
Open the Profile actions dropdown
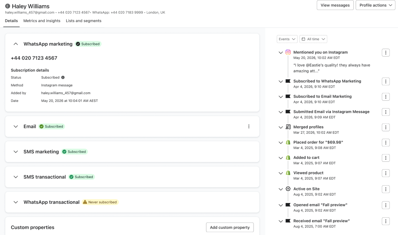376,5
